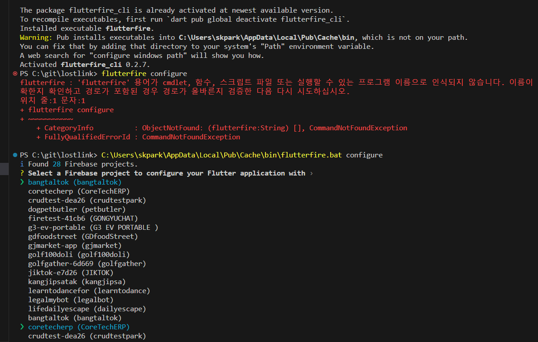The image size is (538, 342).
Task: Click the red '+ flutterfire configure' line
Action: coord(67,109)
